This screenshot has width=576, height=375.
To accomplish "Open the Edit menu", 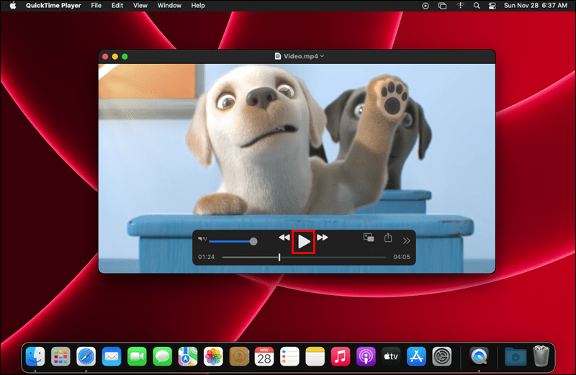I will pos(117,6).
